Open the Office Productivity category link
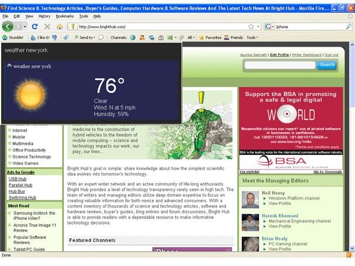 (29, 150)
